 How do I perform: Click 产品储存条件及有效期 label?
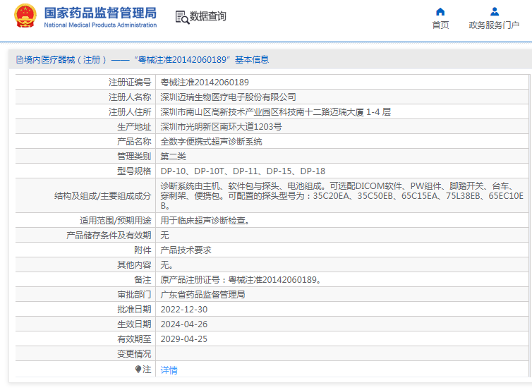pyautogui.click(x=109, y=236)
